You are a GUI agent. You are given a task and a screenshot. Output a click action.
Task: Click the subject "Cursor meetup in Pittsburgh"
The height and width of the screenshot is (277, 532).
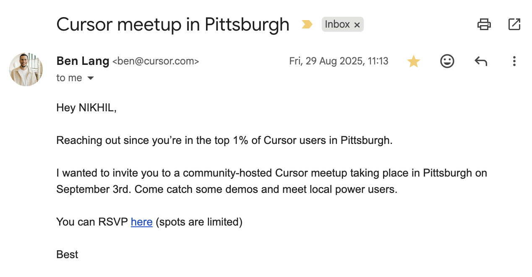173,24
